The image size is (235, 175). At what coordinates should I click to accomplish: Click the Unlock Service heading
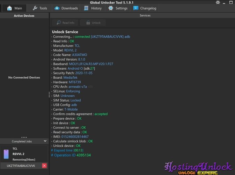tap(65, 32)
